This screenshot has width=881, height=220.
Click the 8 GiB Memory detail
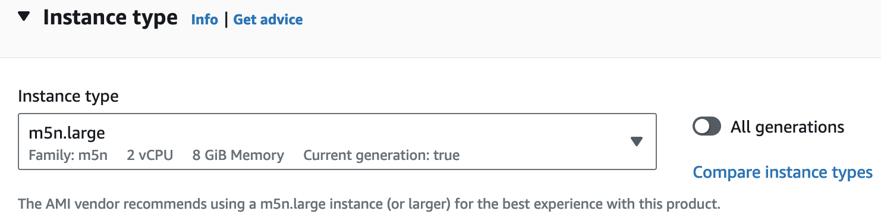point(238,156)
